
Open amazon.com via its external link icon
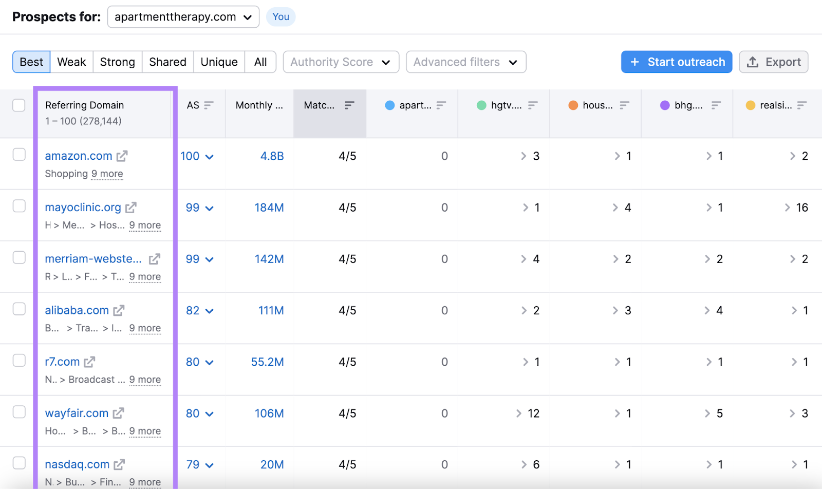coord(122,156)
